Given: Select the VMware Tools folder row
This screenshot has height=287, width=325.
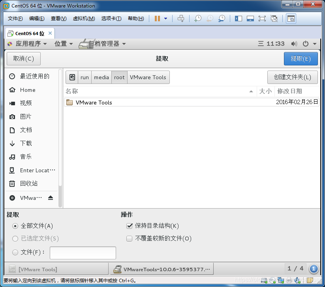Looking at the screenshot, I should (192, 102).
